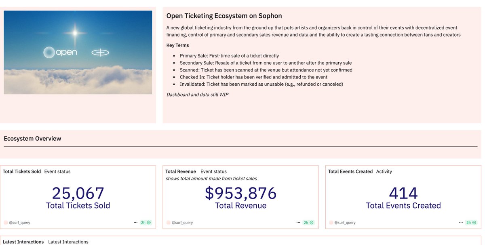Click Event status label beside Total Tickets Sold
485x245 pixels.
coord(57,171)
